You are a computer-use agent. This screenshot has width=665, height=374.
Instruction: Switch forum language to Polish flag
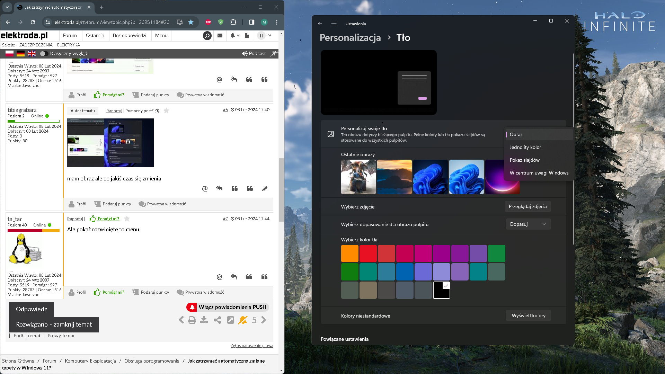(x=10, y=53)
